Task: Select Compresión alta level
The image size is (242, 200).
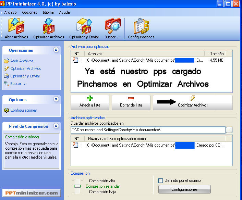Action: click(102, 181)
